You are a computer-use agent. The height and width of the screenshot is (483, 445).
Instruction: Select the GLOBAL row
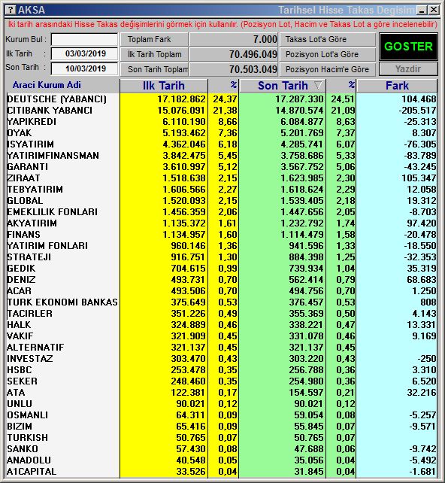coord(222,201)
